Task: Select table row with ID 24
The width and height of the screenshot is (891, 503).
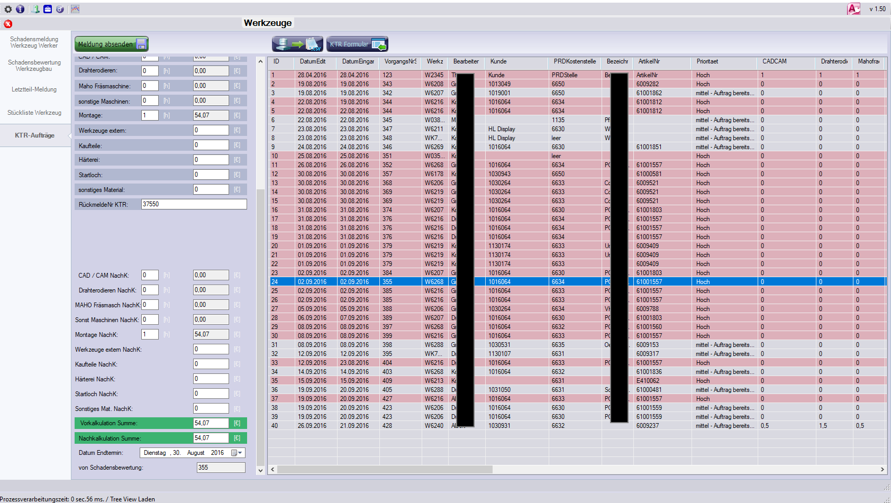Action: 577,282
